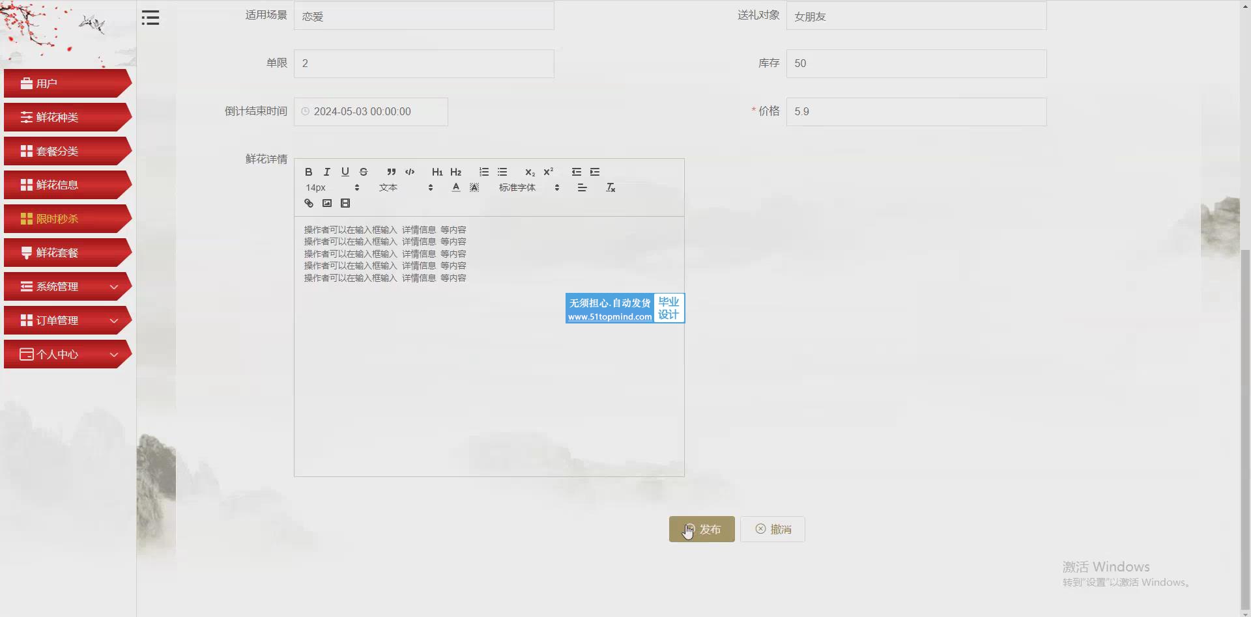Click inside the 鲜花详情 editor text area

coord(489,346)
